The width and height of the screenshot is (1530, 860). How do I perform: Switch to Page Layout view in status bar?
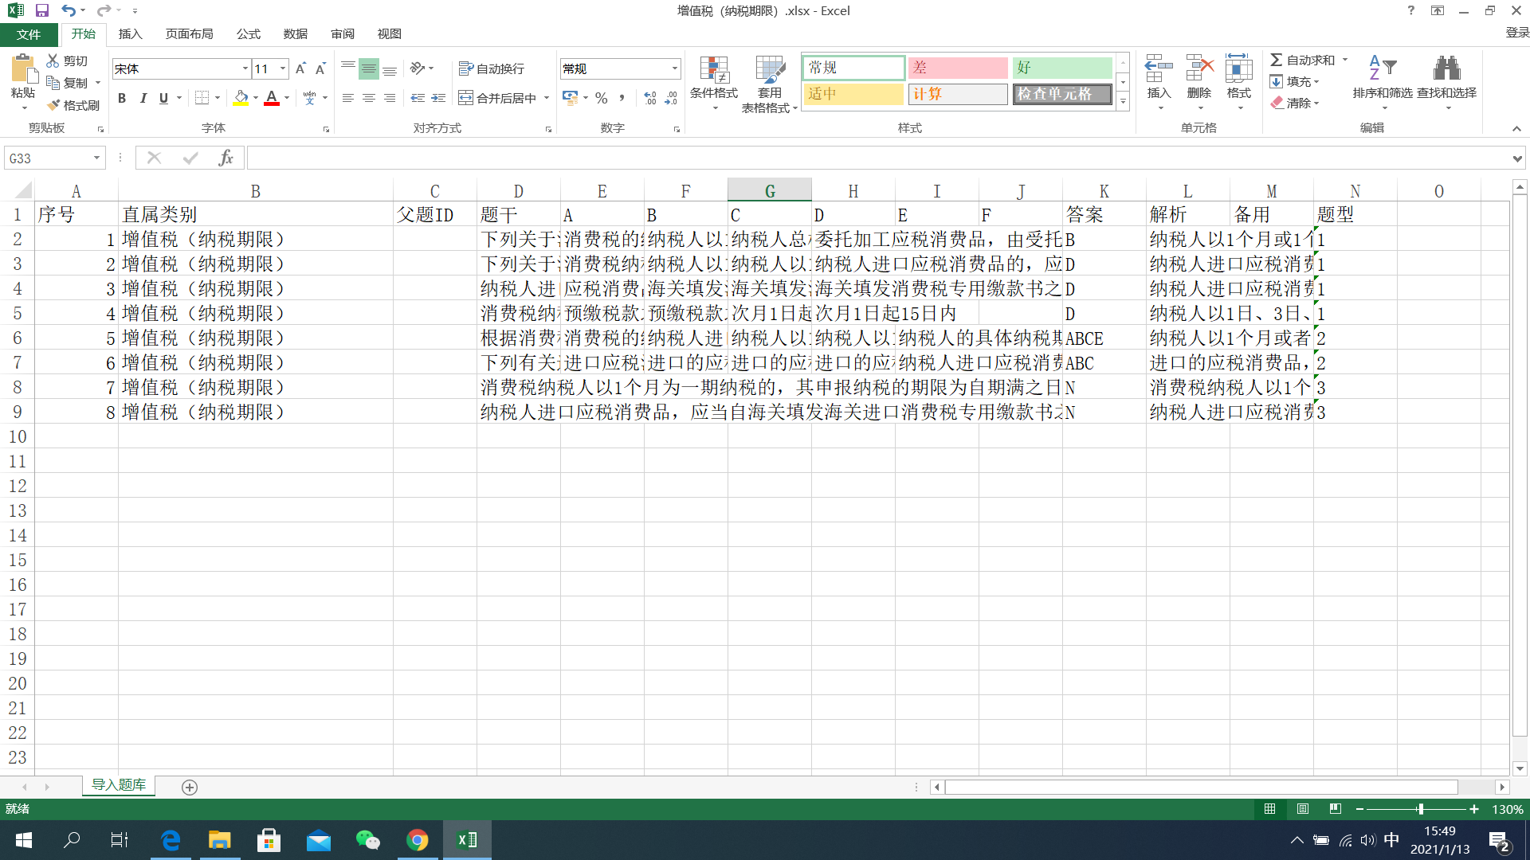click(1303, 809)
